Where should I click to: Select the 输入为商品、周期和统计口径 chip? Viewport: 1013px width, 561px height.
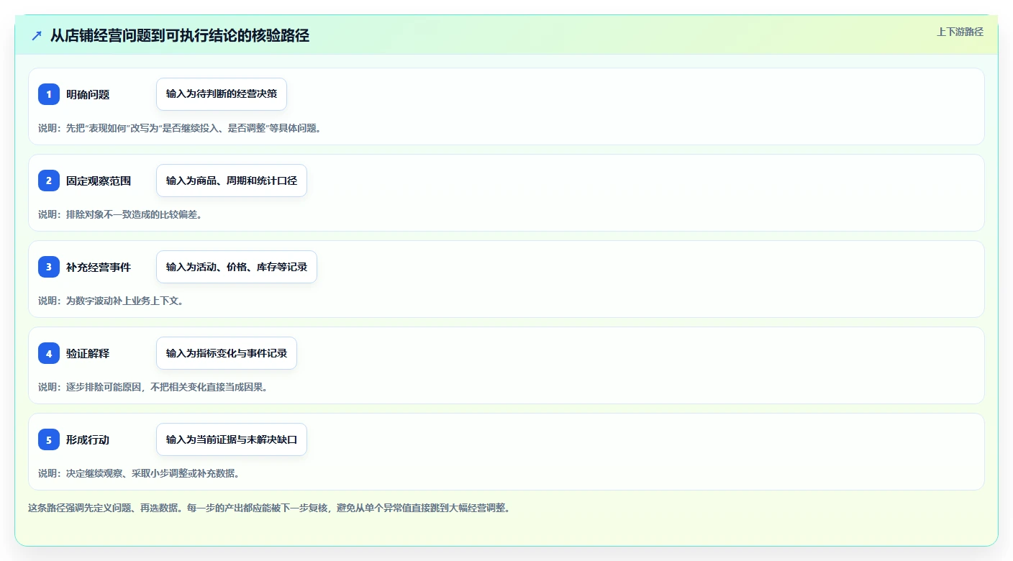click(x=232, y=181)
